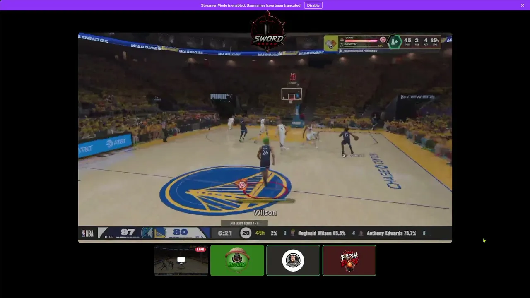Click the Timberwolves logo on the scoreboard
This screenshot has height=298, width=530.
pyautogui.click(x=147, y=233)
